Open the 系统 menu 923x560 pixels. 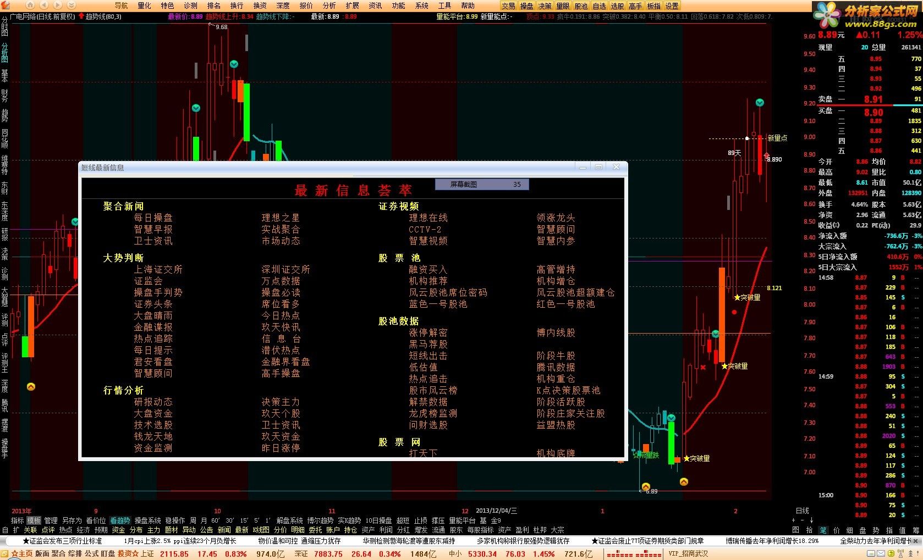421,5
